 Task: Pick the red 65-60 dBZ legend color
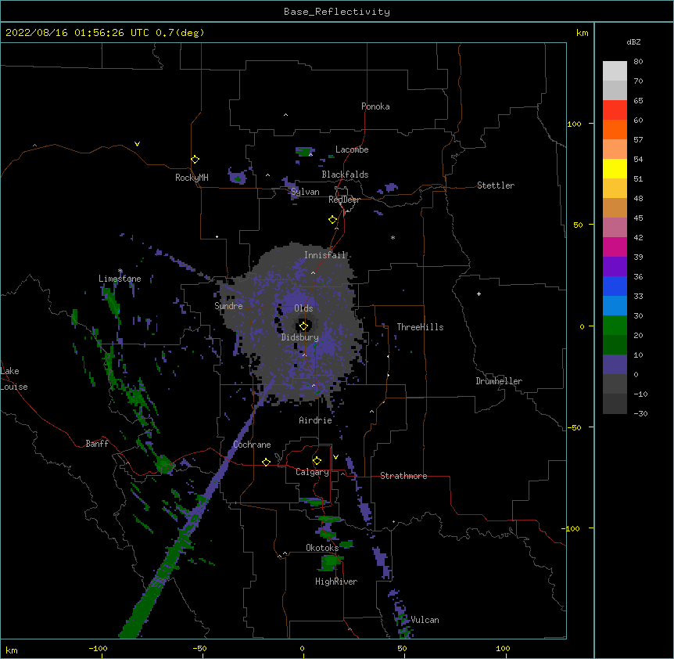click(x=615, y=110)
